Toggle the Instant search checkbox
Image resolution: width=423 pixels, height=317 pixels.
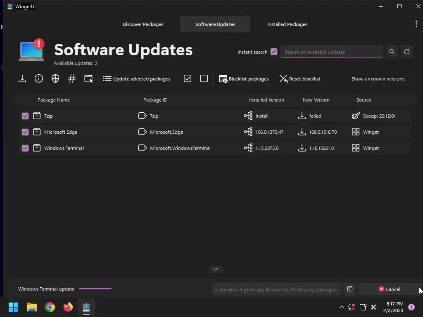coord(274,52)
